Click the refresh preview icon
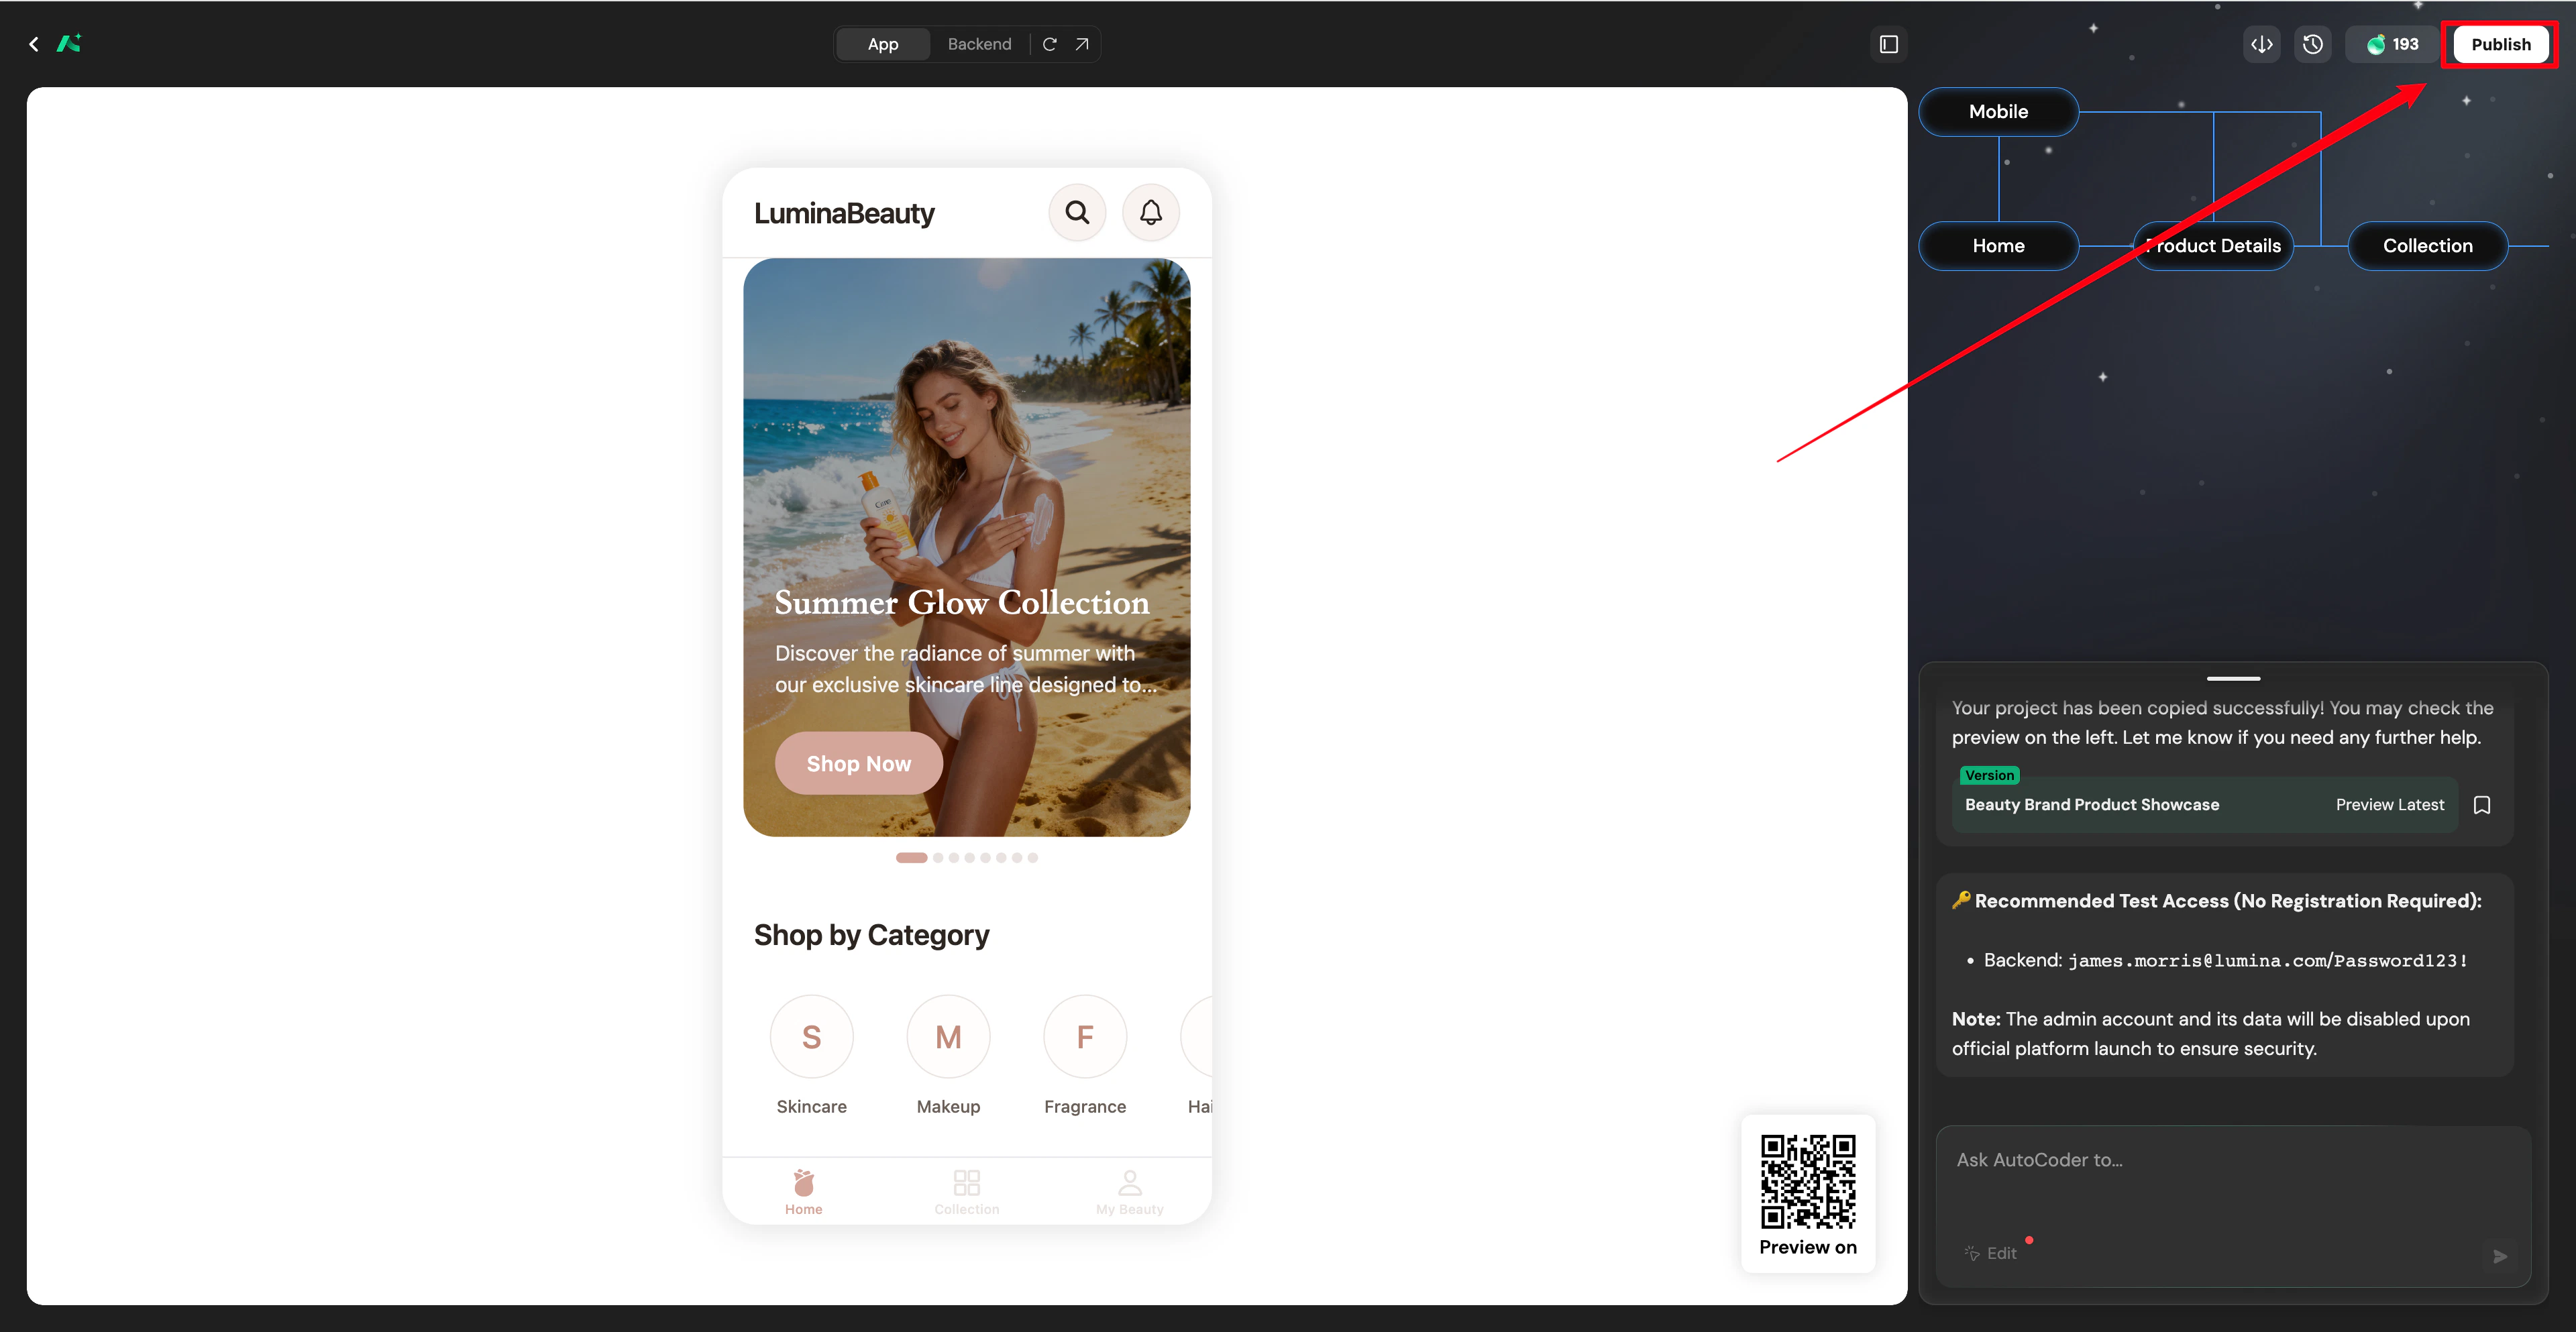 (x=1049, y=44)
